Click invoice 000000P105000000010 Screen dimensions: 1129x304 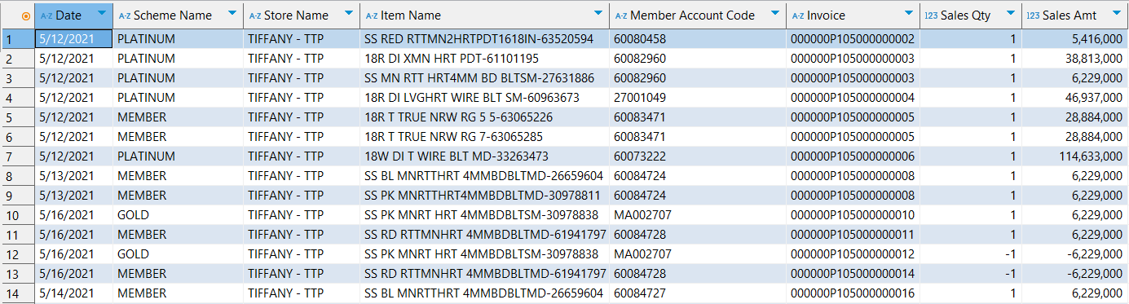click(x=853, y=215)
